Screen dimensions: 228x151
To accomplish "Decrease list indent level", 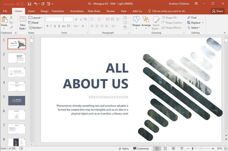I will 108,19.
